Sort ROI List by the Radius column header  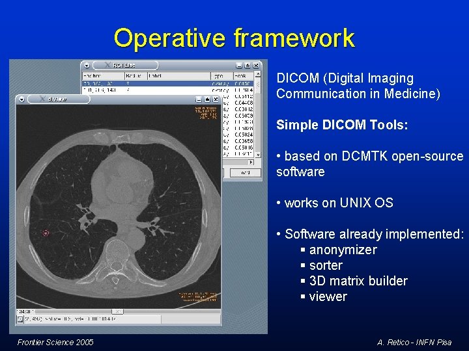(x=136, y=76)
